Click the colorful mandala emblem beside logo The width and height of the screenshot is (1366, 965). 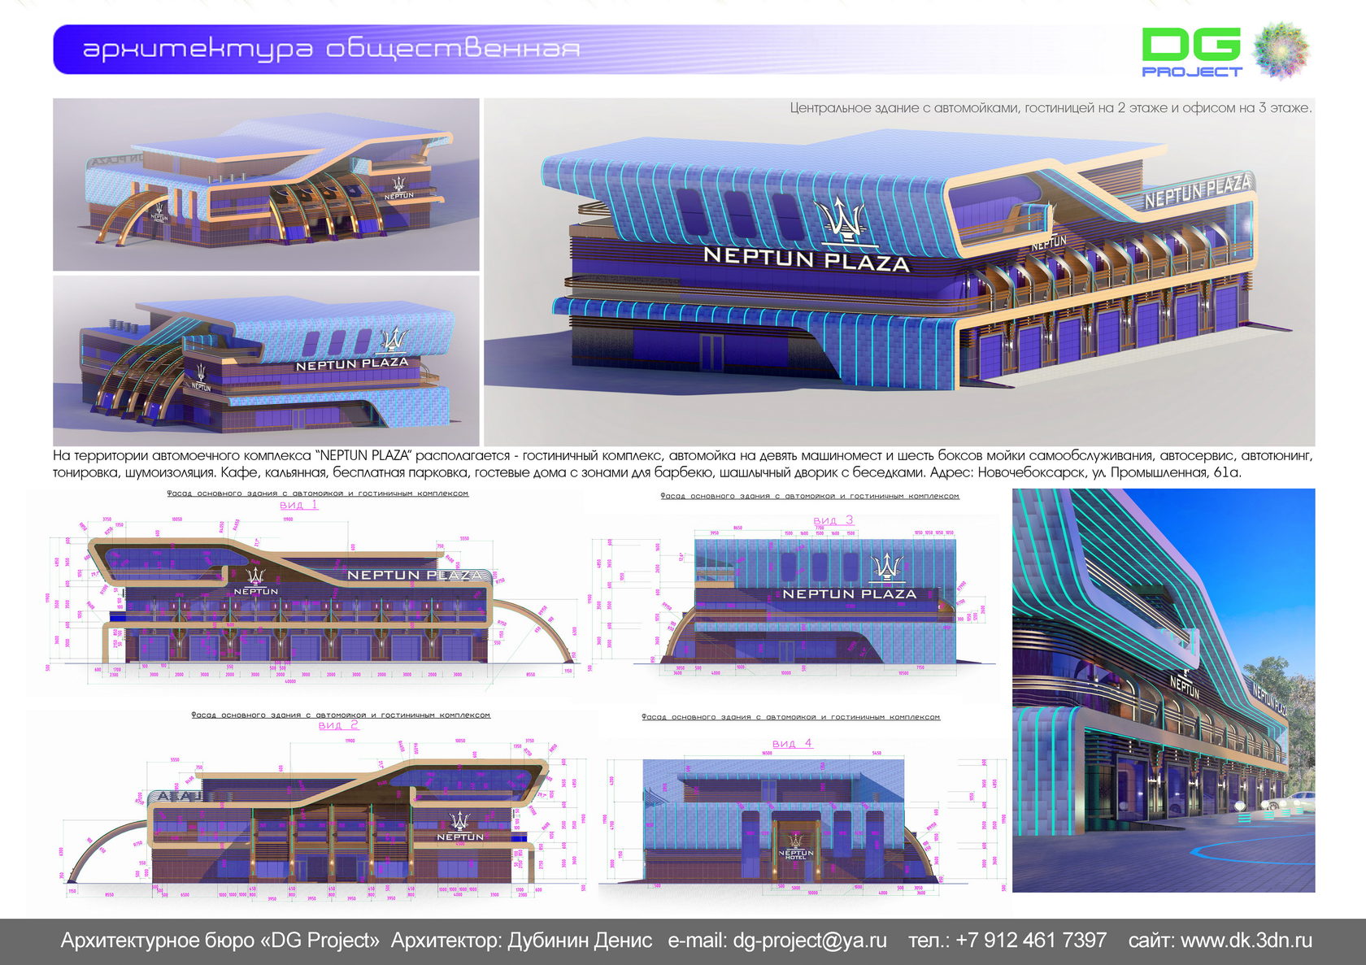point(1282,51)
